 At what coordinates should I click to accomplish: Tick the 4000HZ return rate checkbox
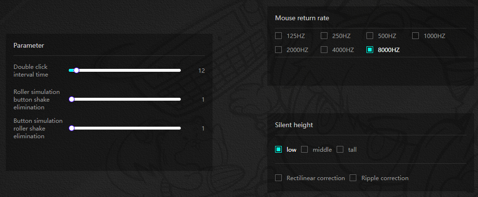pos(324,50)
